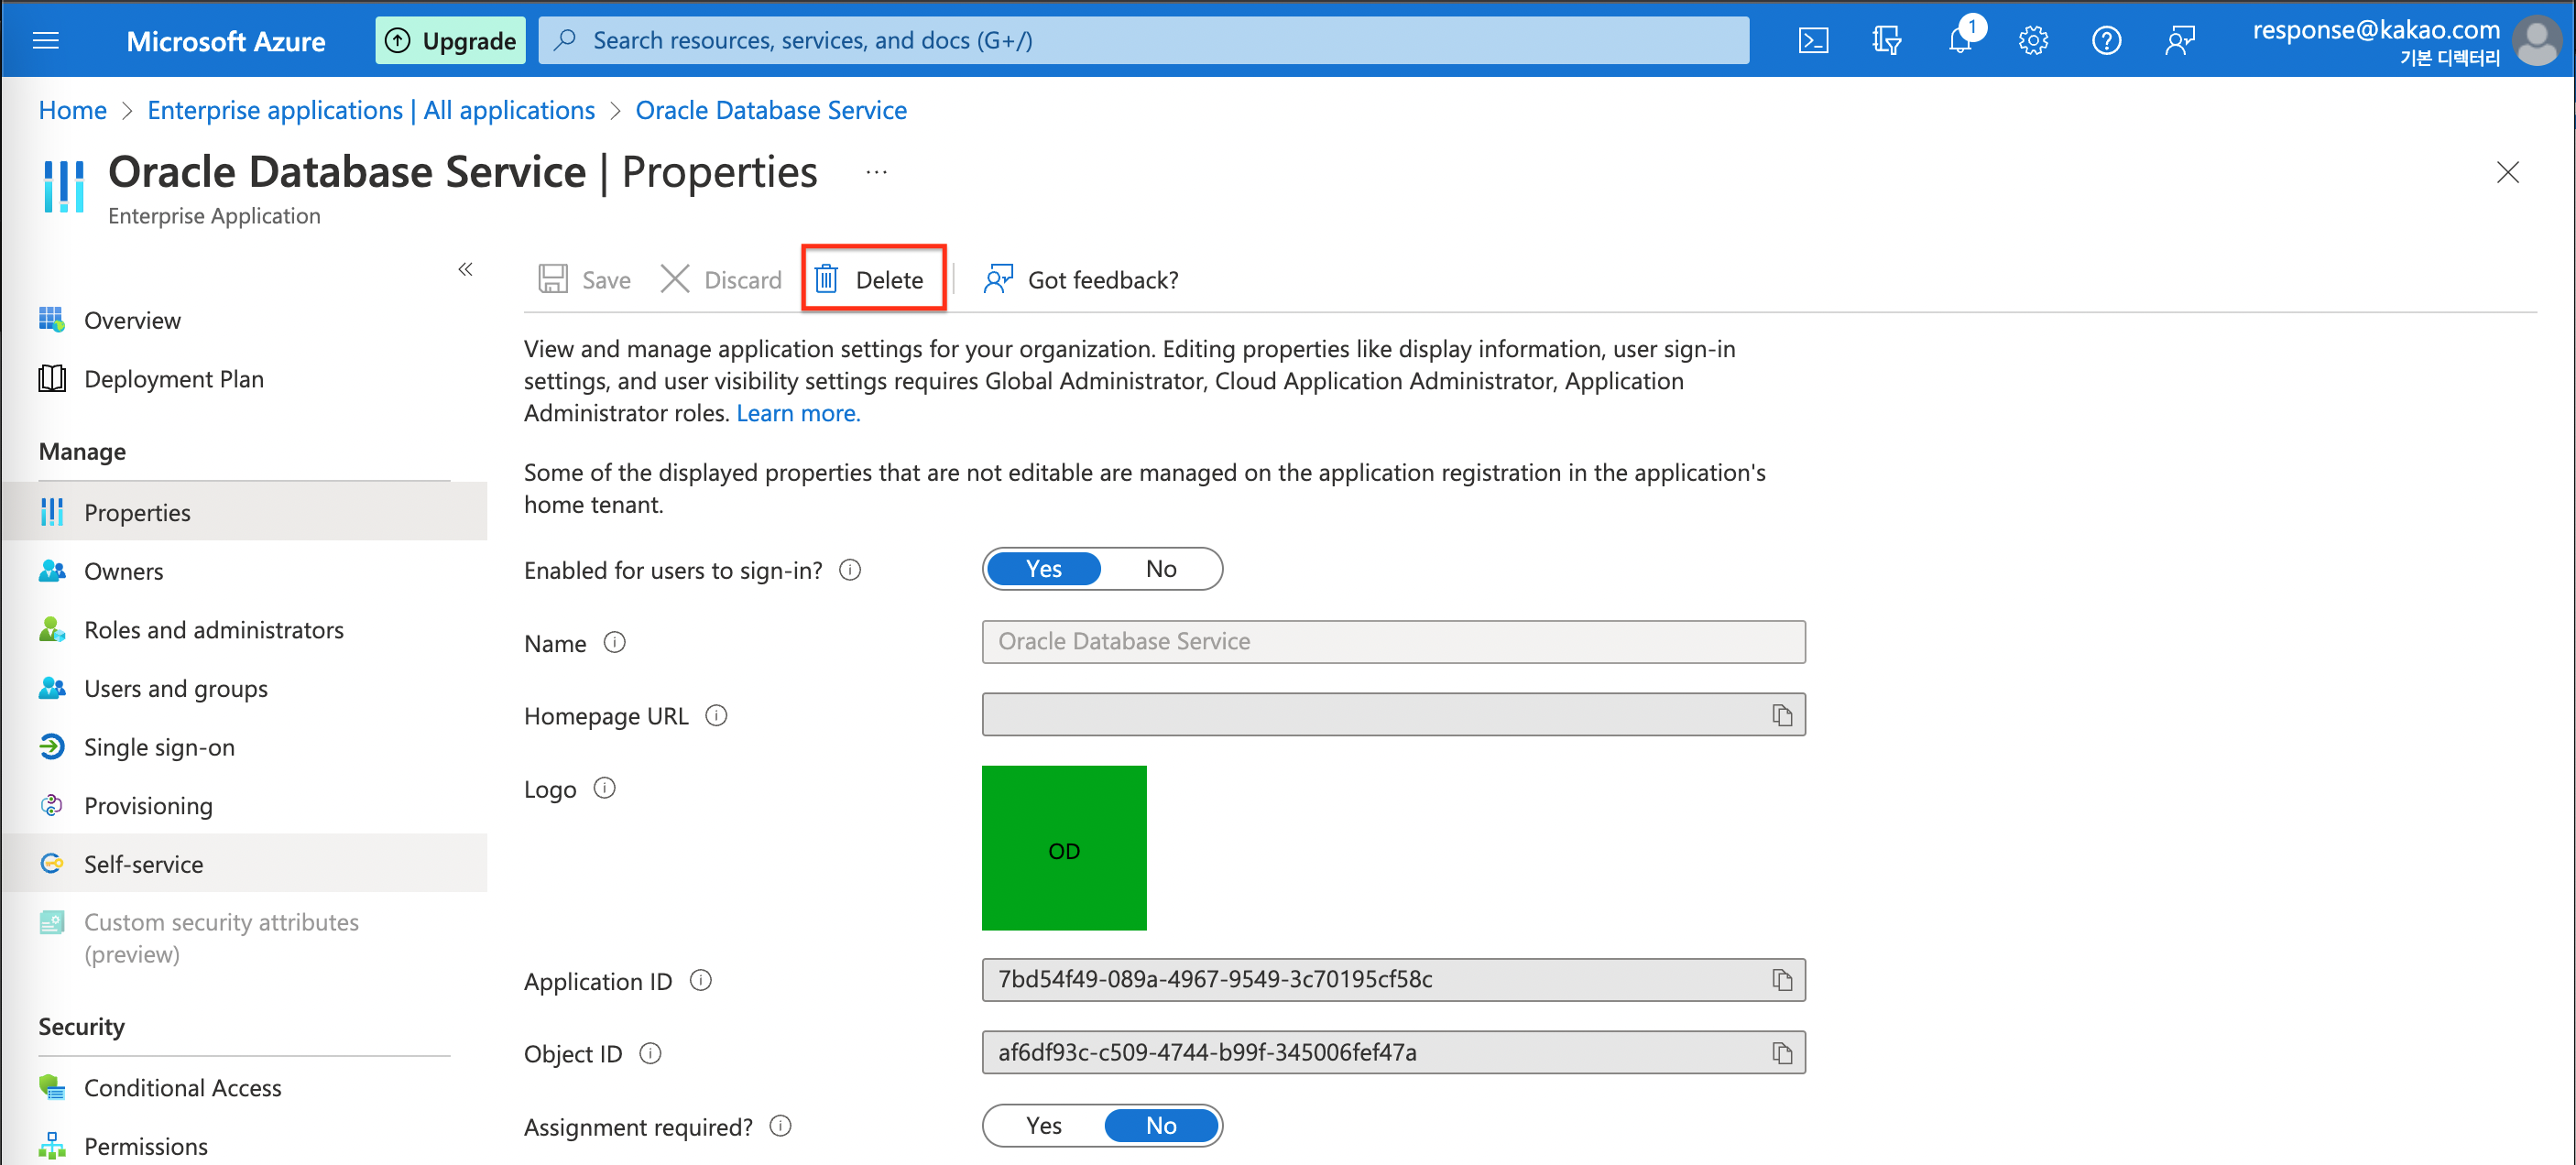Open portal settings gear
Viewport: 2576px width, 1165px height.
(2033, 40)
